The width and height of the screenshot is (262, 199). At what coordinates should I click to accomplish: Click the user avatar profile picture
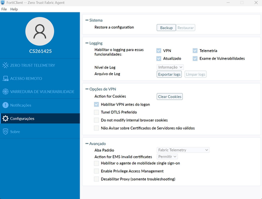click(40, 31)
